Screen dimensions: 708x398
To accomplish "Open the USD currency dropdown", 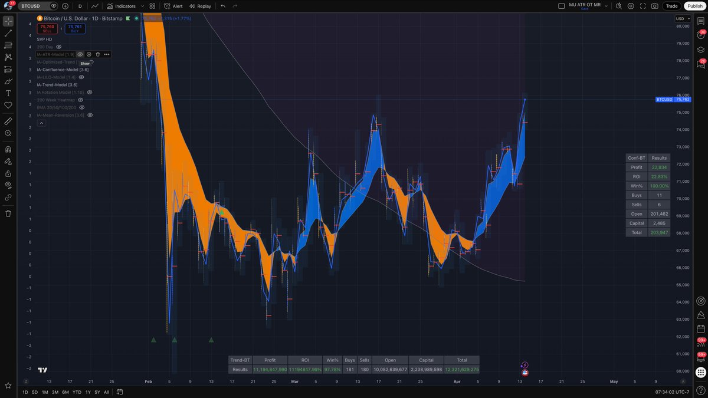I will coord(681,18).
